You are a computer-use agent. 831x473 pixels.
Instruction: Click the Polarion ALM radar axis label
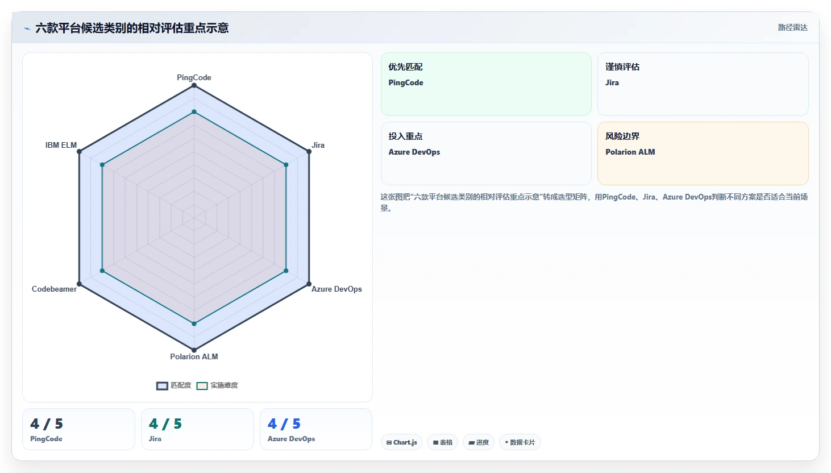point(194,356)
